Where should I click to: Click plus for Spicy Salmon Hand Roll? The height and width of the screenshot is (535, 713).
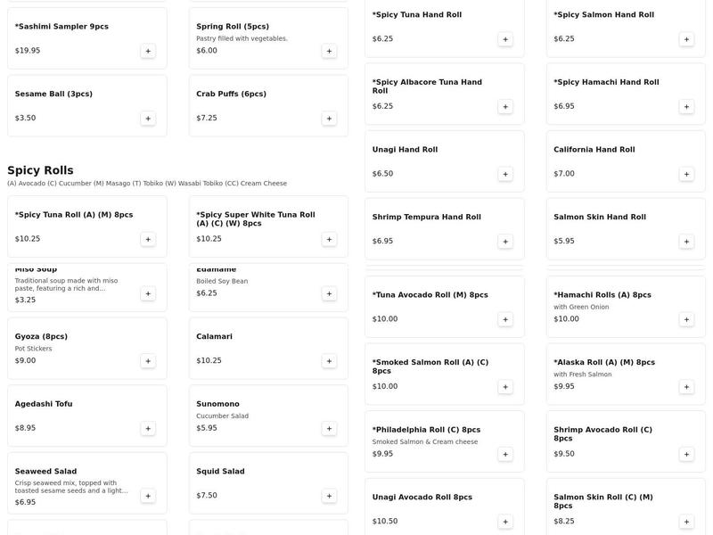[686, 39]
